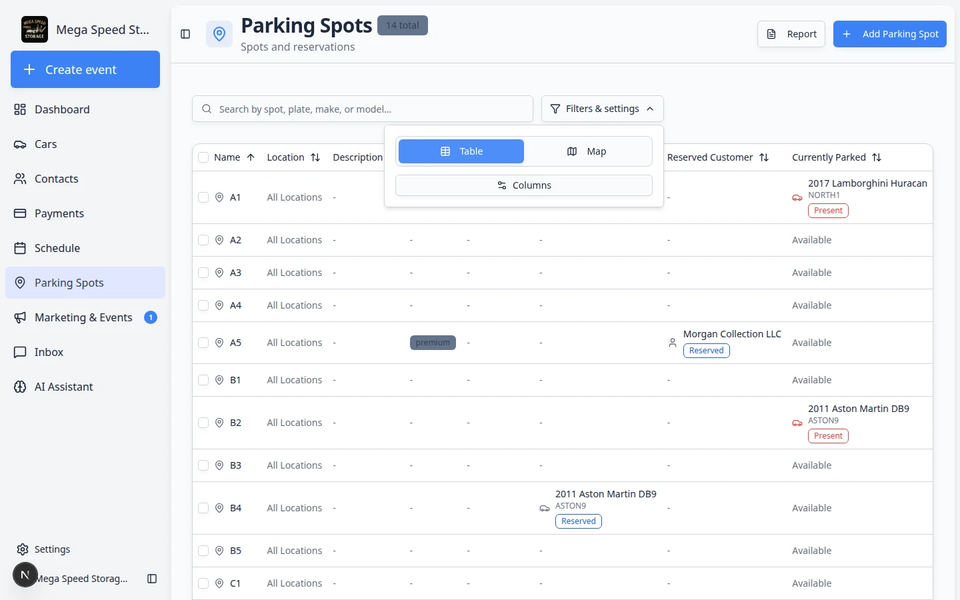Screen dimensions: 960x600
Task: Switch to Map view
Action: tap(587, 151)
